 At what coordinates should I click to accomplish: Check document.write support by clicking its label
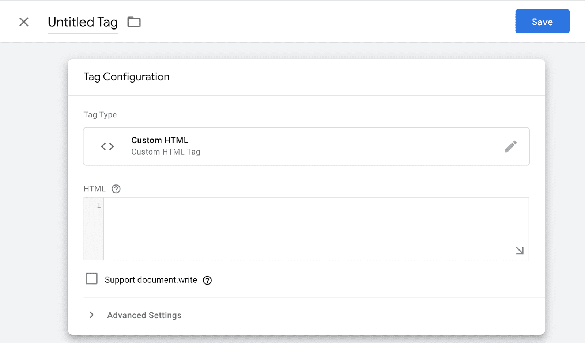(x=151, y=280)
